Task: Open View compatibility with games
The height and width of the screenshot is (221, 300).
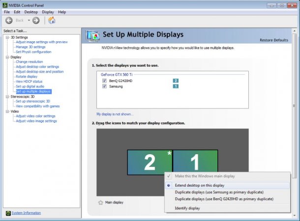Action: tap(38, 106)
